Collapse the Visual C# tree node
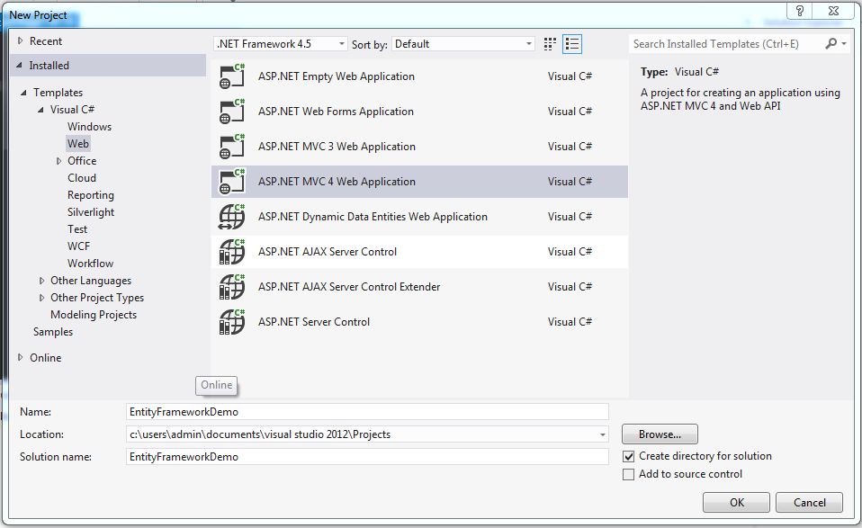 pyautogui.click(x=40, y=110)
